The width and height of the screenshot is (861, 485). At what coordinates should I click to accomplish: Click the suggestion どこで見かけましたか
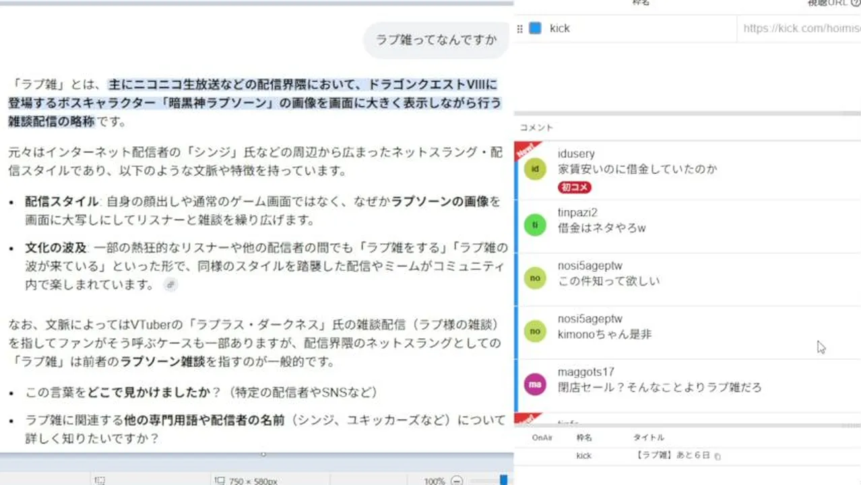150,392
